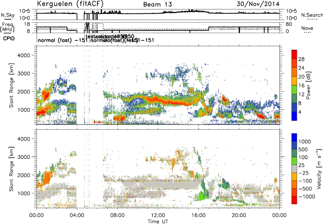The width and height of the screenshot is (323, 224).
Task: Click inside the sky noise plot panel
Action: click(x=158, y=15)
